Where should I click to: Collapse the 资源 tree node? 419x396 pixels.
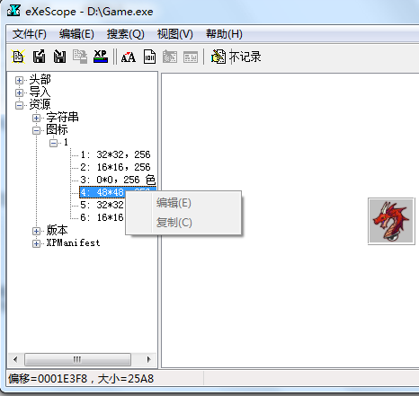pyautogui.click(x=19, y=105)
